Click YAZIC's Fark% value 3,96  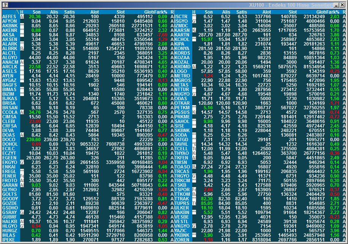click(x=334, y=230)
